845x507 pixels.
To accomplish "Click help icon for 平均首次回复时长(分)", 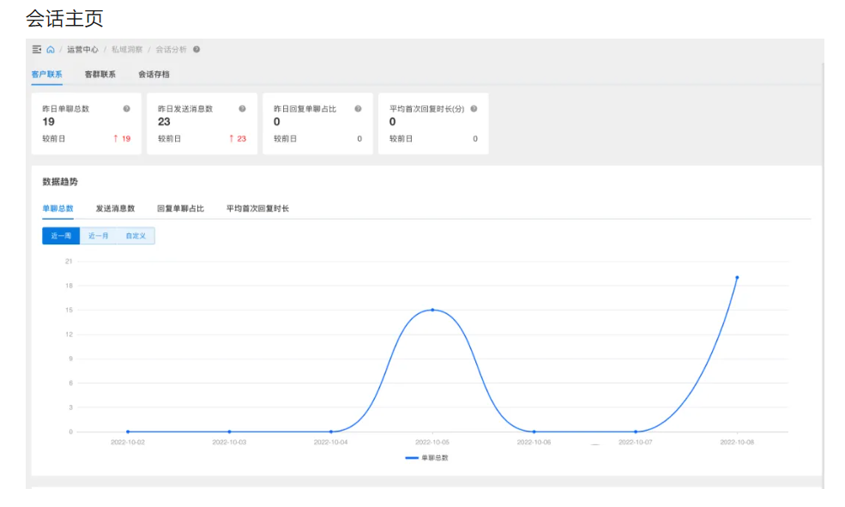I will pyautogui.click(x=474, y=109).
